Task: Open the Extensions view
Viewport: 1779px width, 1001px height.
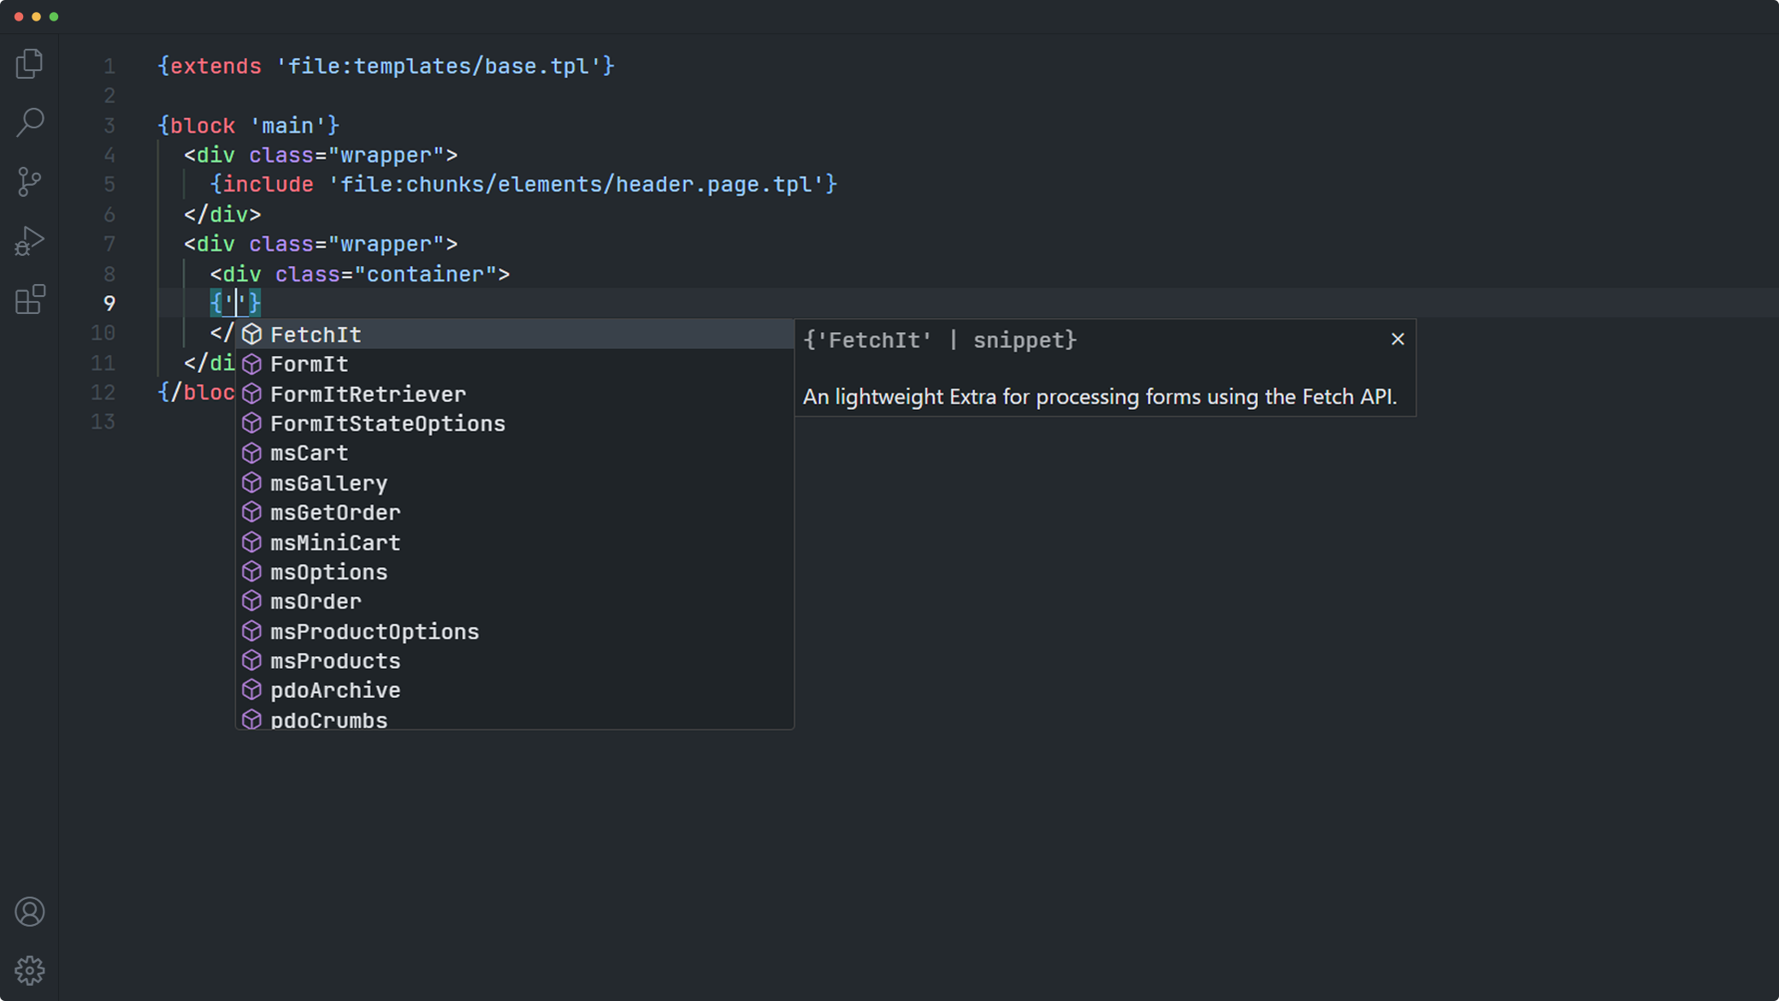Action: pos(29,299)
